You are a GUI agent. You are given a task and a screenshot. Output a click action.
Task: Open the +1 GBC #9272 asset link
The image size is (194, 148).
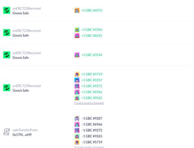[x=92, y=86]
